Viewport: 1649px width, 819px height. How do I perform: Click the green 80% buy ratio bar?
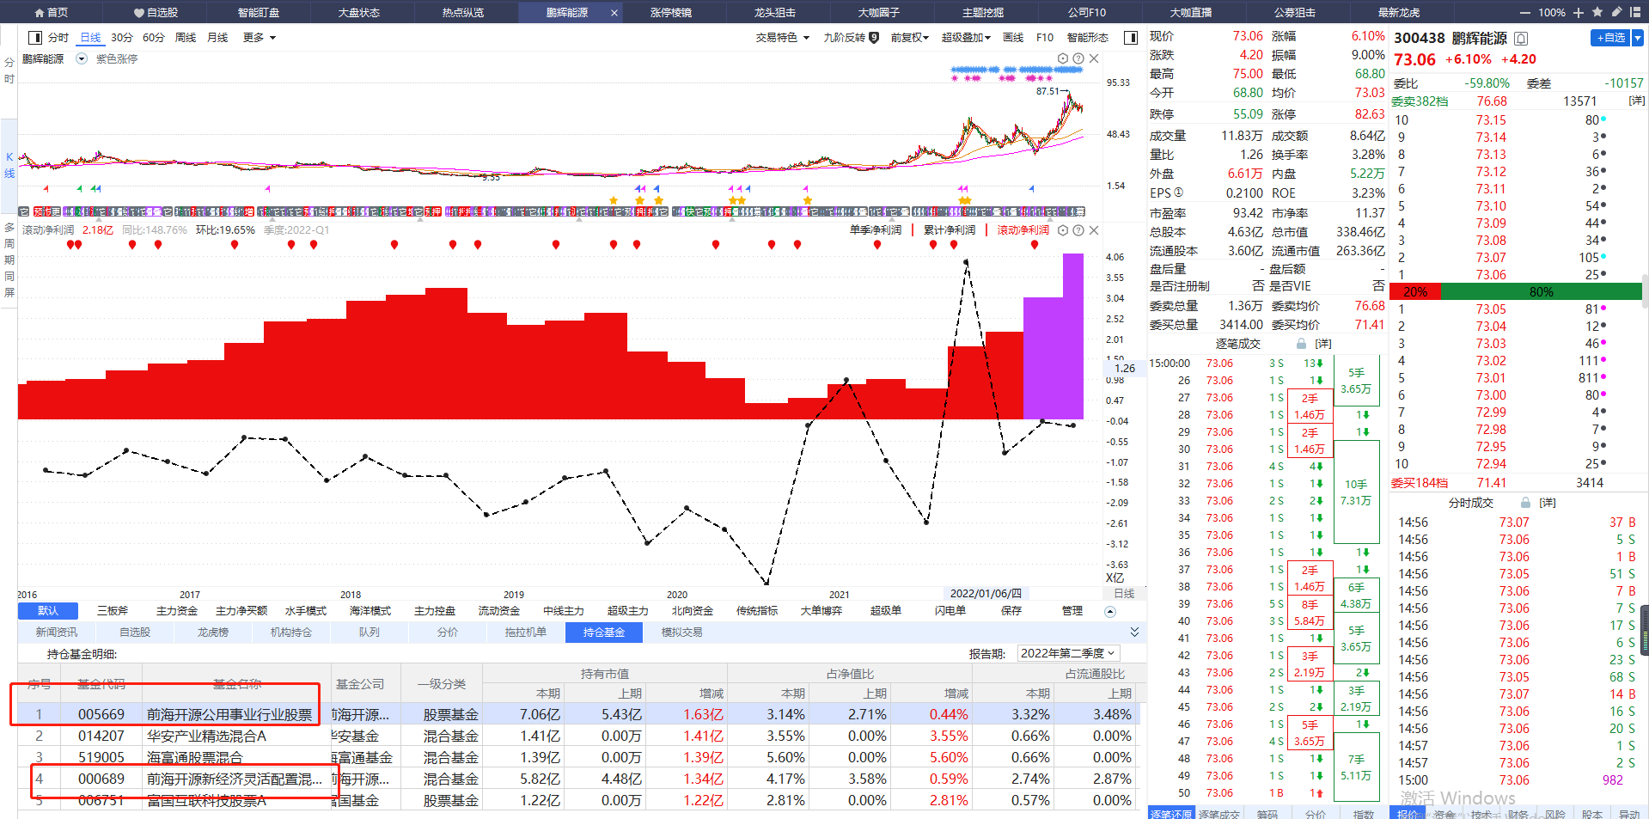click(1541, 291)
